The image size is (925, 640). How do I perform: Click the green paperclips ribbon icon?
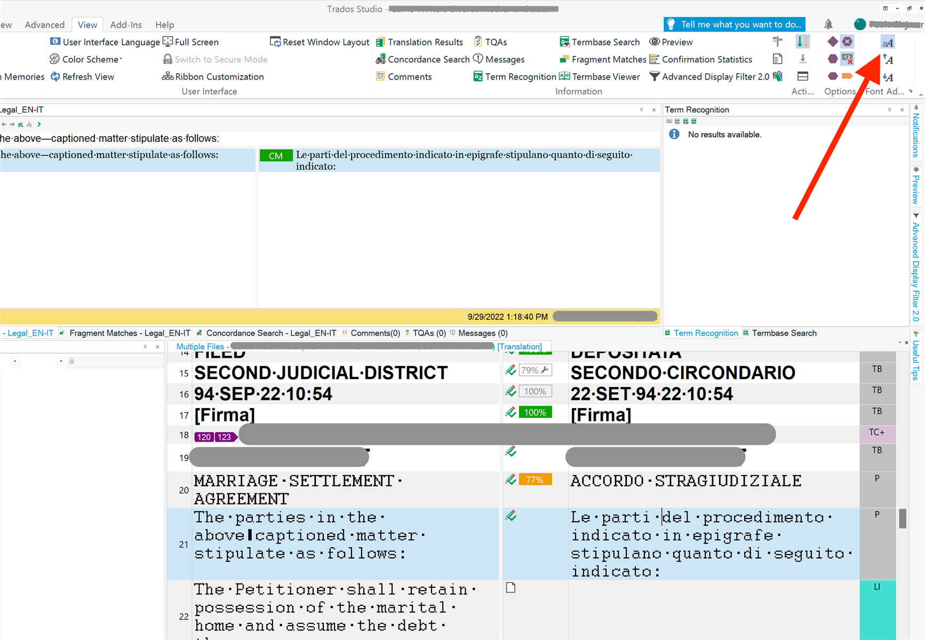coord(778,77)
